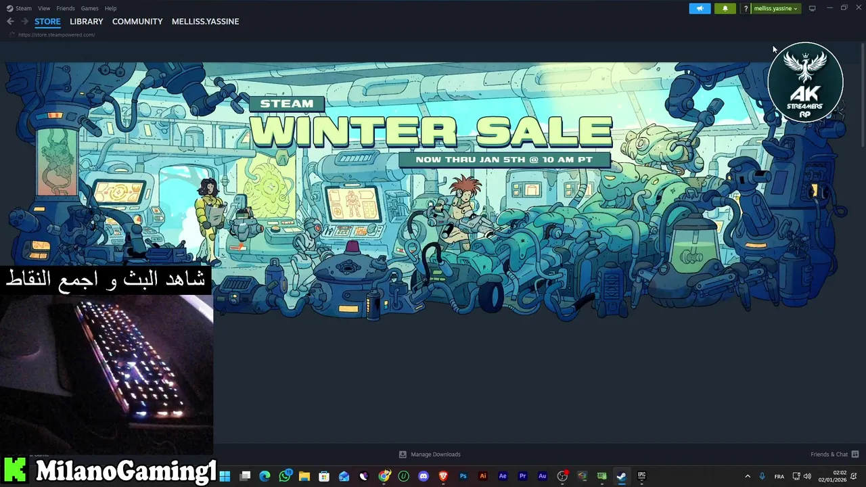Enter Big Picture mode via monitor icon
The image size is (866, 487).
pyautogui.click(x=812, y=8)
